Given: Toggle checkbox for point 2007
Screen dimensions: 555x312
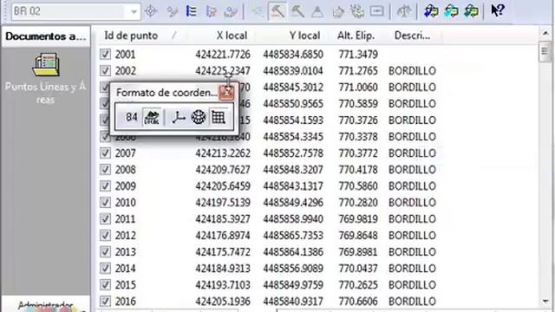Looking at the screenshot, I should point(105,153).
